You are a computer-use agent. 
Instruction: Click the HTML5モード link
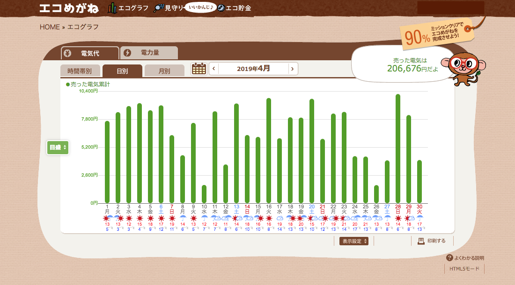[x=464, y=269]
